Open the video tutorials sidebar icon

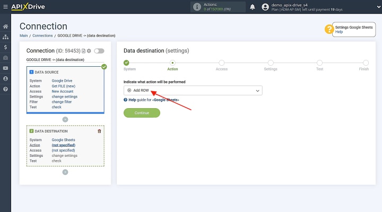point(5,68)
